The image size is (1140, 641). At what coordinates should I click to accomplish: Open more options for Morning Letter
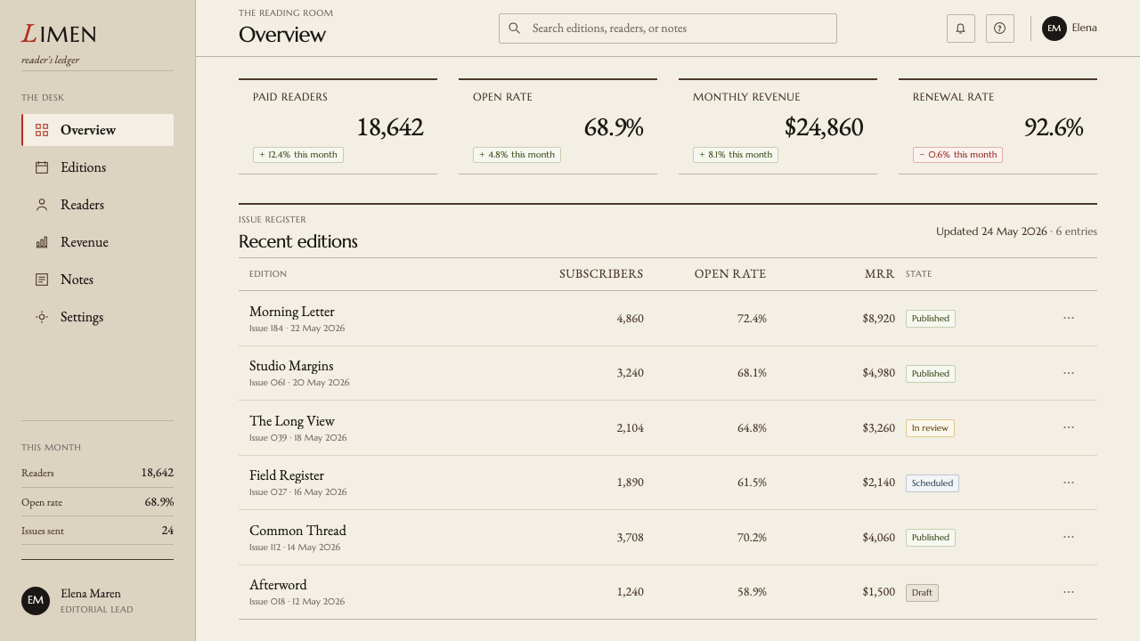coord(1069,318)
